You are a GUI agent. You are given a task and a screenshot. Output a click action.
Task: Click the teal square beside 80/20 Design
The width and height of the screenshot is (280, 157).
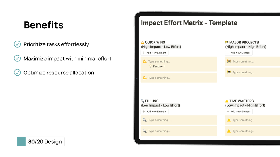21,141
